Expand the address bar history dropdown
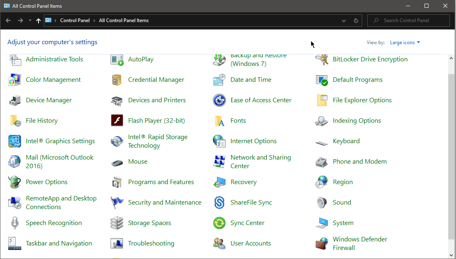The height and width of the screenshot is (259, 456). (x=344, y=20)
